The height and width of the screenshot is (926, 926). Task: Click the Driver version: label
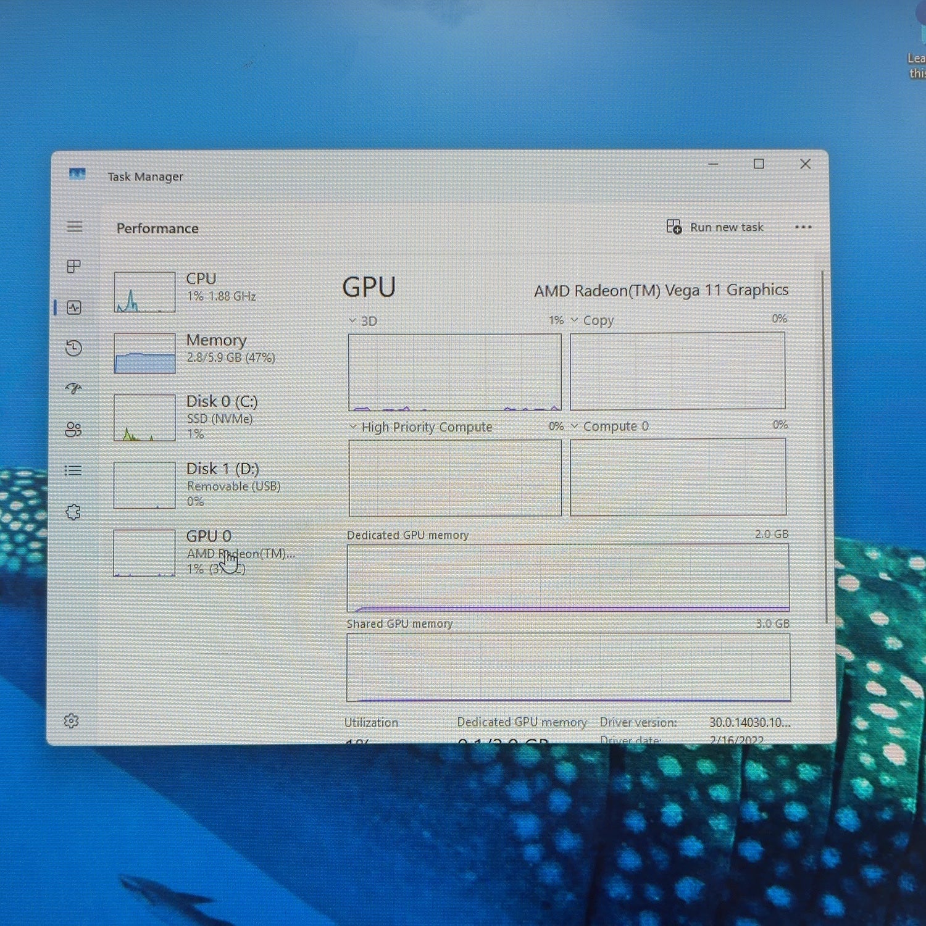tap(638, 722)
